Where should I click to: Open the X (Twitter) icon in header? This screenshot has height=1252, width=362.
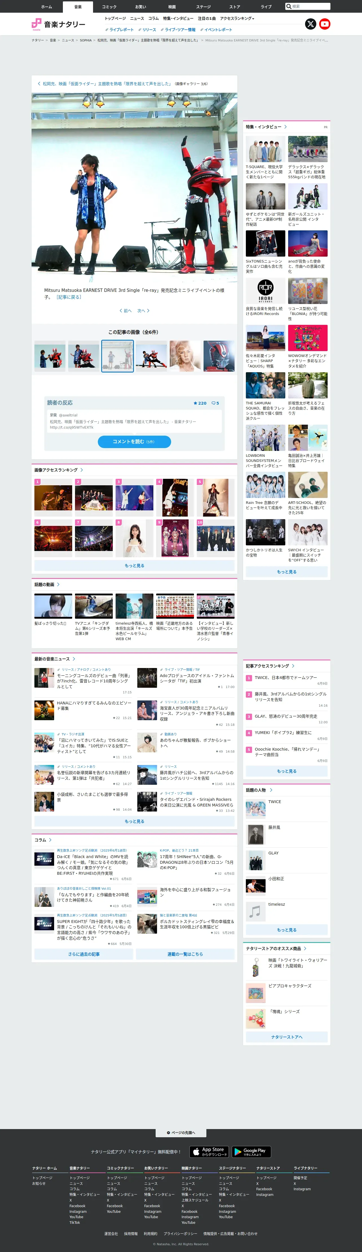310,24
